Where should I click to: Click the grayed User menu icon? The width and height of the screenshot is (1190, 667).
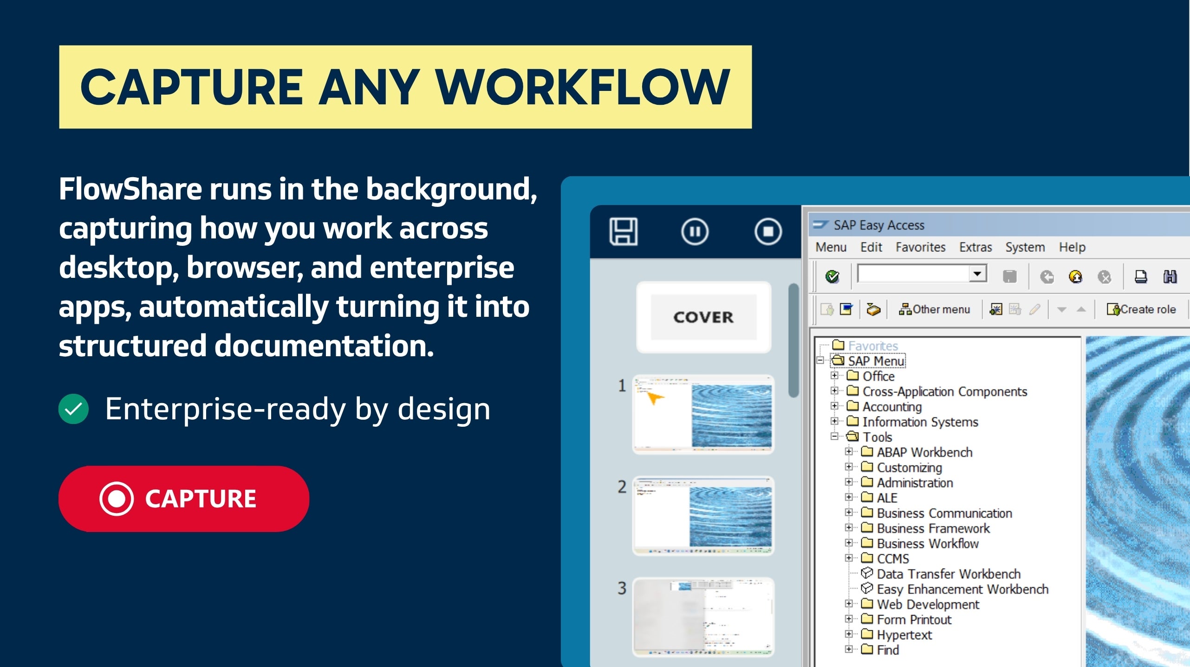pos(827,309)
